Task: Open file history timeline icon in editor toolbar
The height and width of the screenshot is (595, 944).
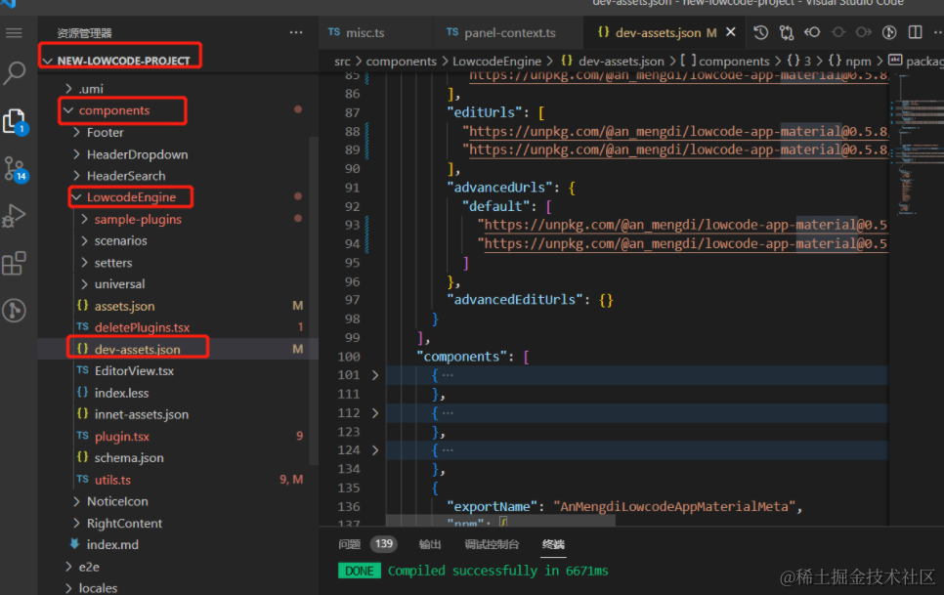Action: pos(761,32)
